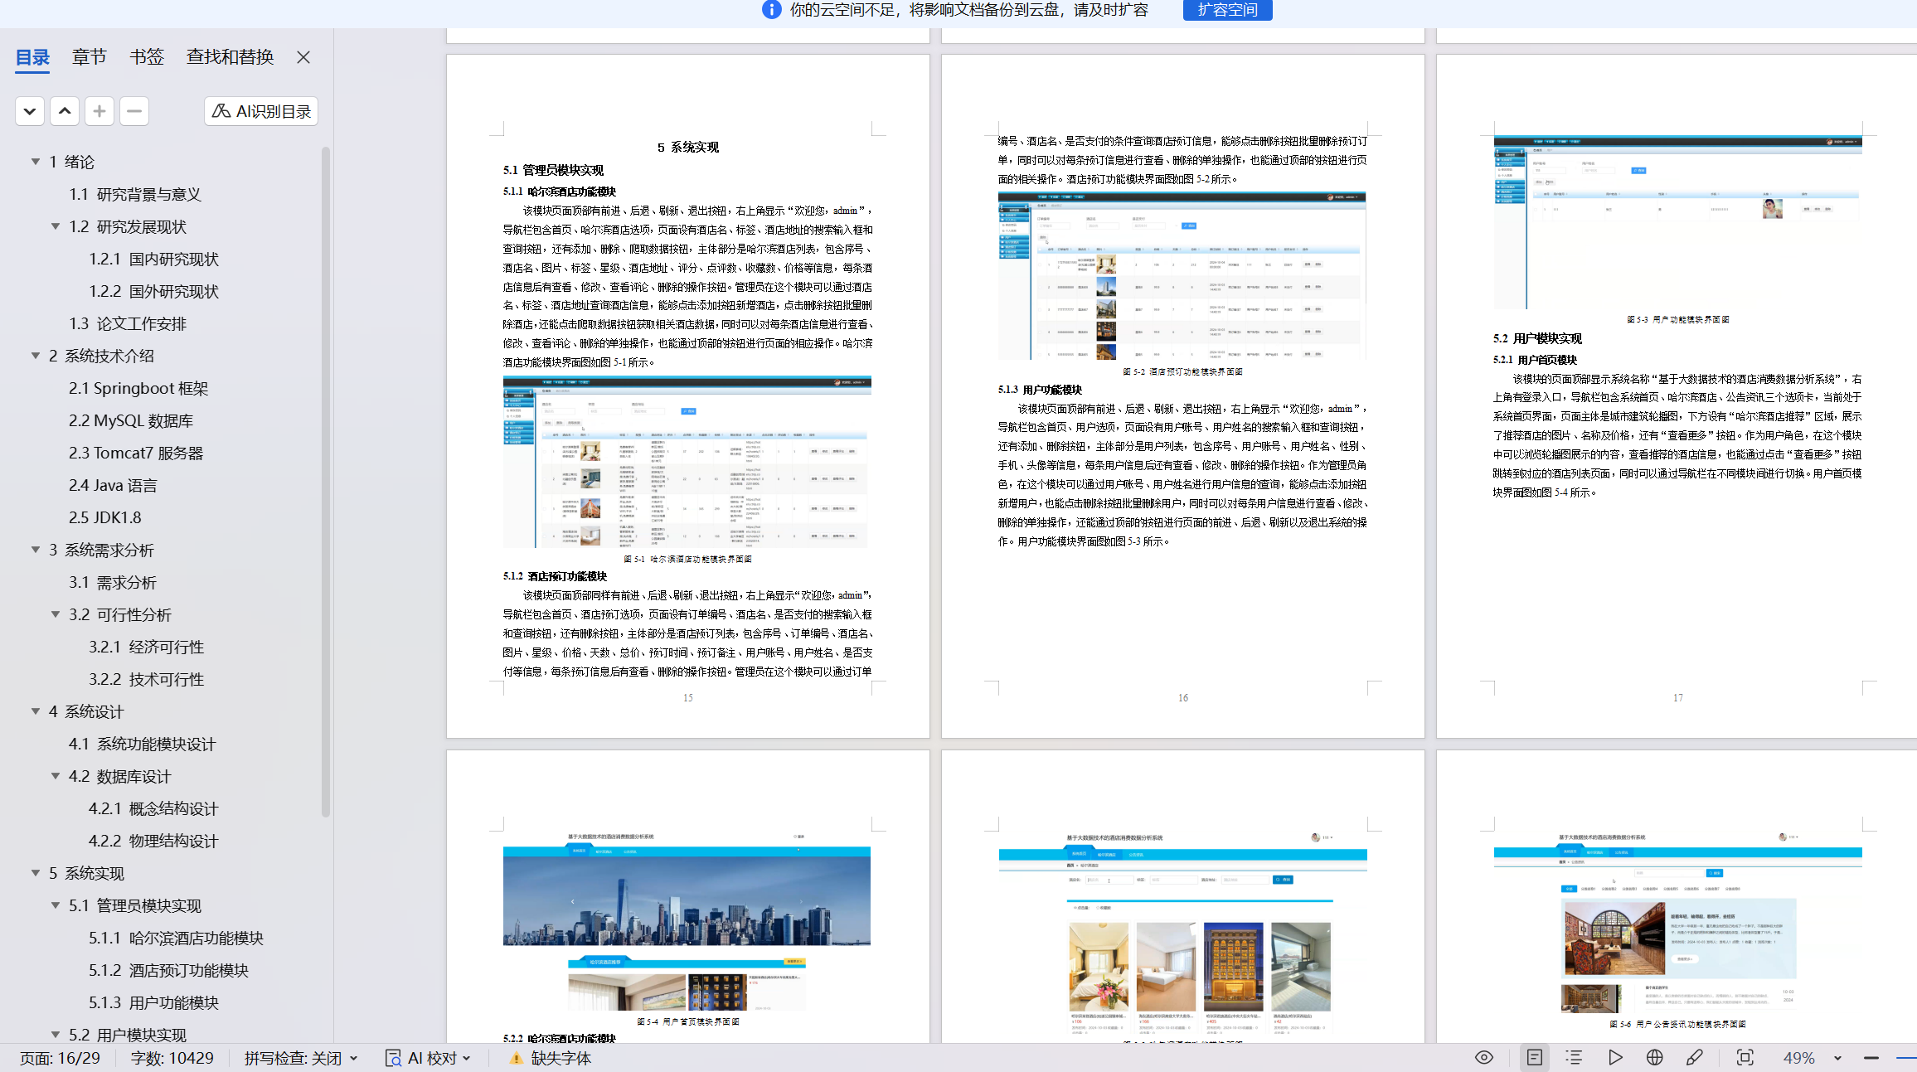Open web layout globe icon
This screenshot has height=1072, width=1917.
pos(1655,1058)
